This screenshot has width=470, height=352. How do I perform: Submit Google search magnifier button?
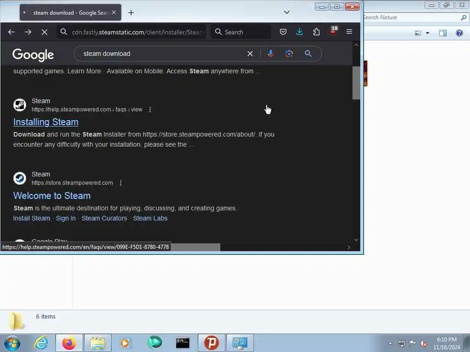308,54
